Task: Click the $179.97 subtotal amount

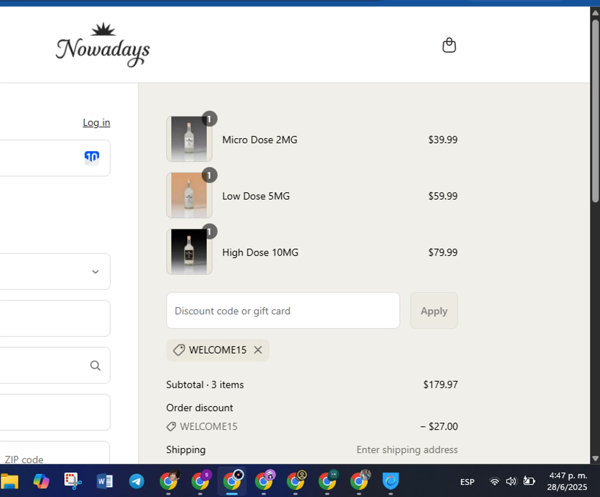Action: pos(440,385)
